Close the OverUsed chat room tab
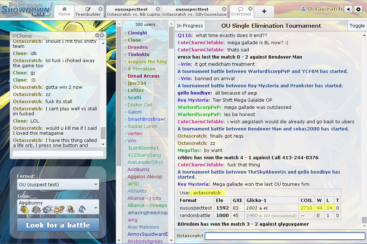 250,9
